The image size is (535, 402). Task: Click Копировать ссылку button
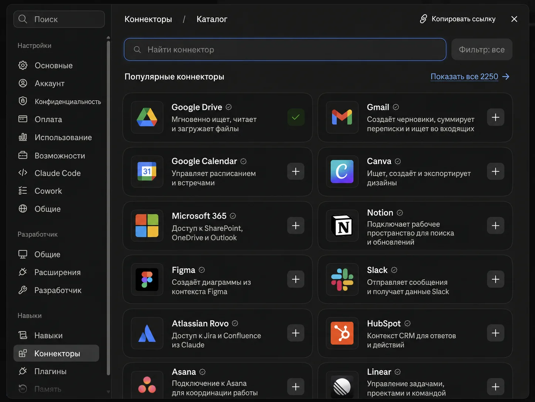coord(458,19)
